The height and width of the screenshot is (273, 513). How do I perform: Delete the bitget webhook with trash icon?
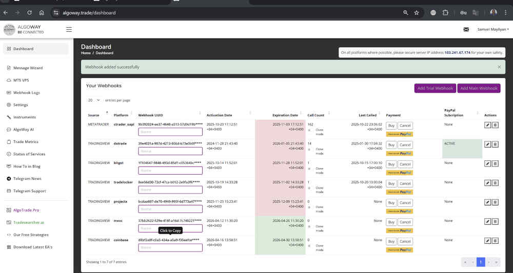click(x=496, y=163)
